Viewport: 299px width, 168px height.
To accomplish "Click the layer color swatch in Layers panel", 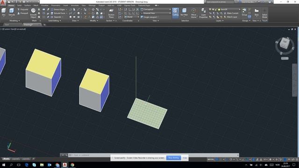I will (x=219, y=9).
